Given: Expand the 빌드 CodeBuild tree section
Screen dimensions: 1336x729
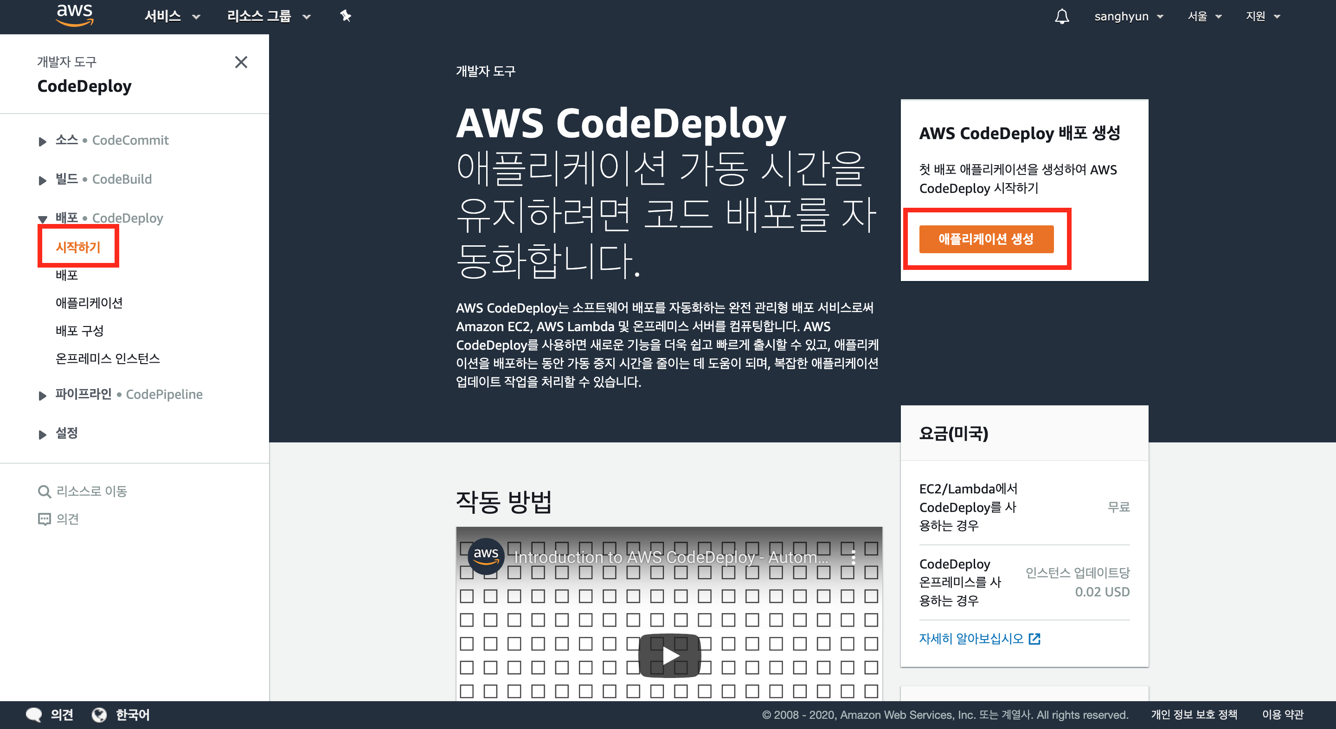Looking at the screenshot, I should point(43,180).
